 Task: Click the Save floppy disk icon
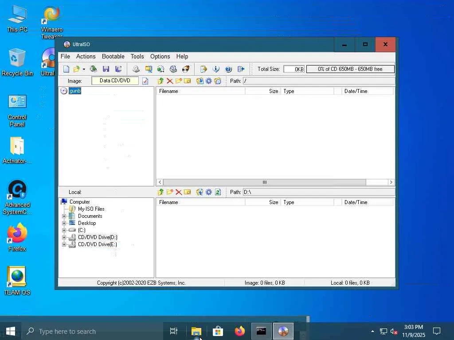[106, 69]
